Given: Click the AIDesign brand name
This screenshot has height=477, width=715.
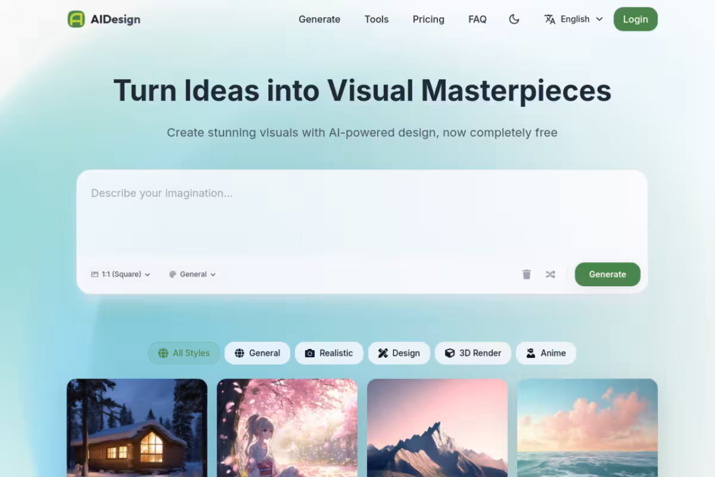Looking at the screenshot, I should (116, 19).
